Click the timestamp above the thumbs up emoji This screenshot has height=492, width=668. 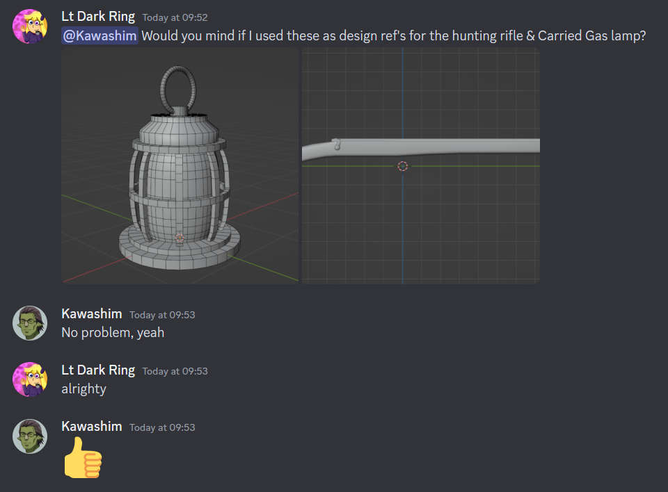[162, 427]
